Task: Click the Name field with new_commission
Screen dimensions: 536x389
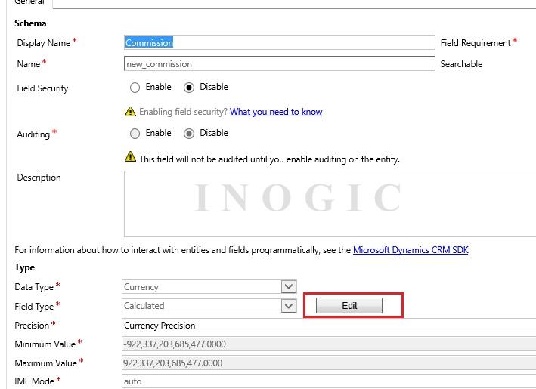Action: coord(280,64)
